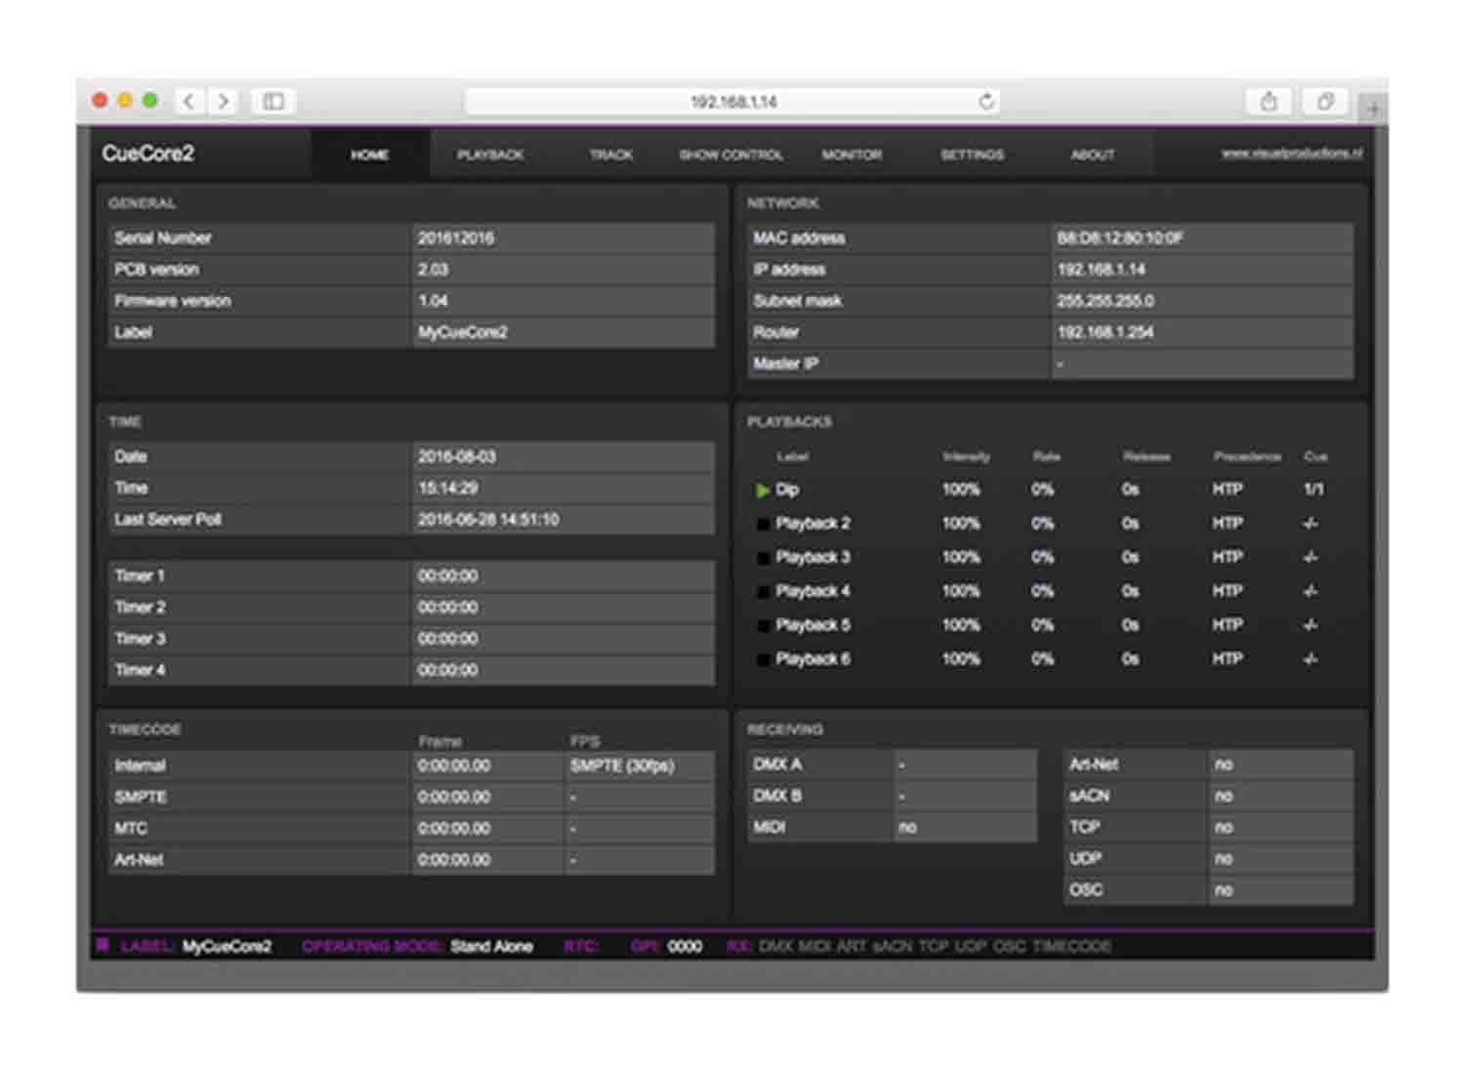Image resolution: width=1465 pixels, height=1072 pixels.
Task: Switch to the TRACK tab
Action: 611,154
